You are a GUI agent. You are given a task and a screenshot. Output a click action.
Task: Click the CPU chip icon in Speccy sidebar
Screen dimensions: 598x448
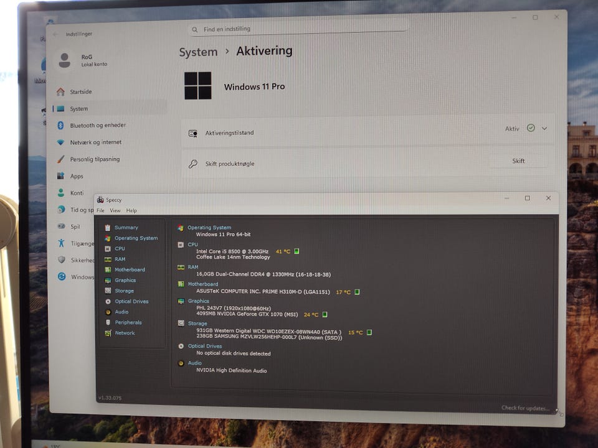[108, 248]
